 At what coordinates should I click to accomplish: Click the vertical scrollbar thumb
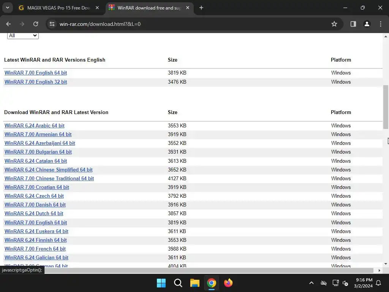[386, 107]
